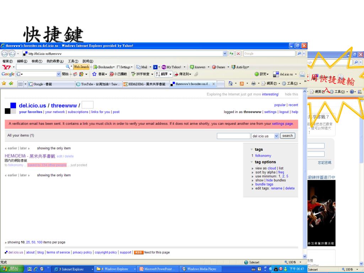Click the magnifier search icon beside Google box
The width and height of the screenshot is (364, 273).
tap(299, 54)
